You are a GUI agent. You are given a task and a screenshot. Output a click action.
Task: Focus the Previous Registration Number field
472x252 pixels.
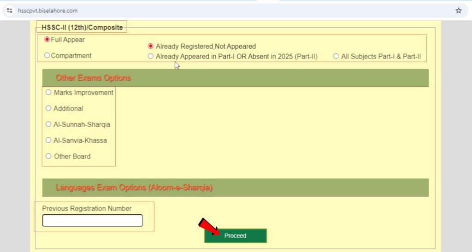[92, 221]
